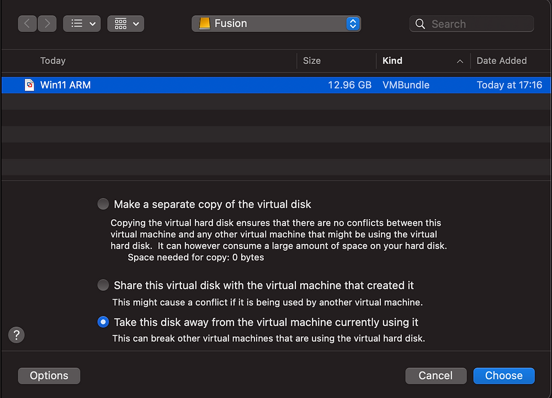Go forward with the right chevron button

click(47, 24)
